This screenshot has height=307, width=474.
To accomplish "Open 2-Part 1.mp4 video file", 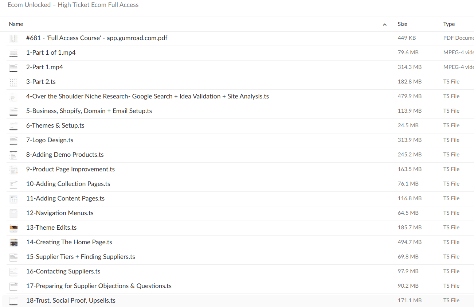I will coord(44,67).
